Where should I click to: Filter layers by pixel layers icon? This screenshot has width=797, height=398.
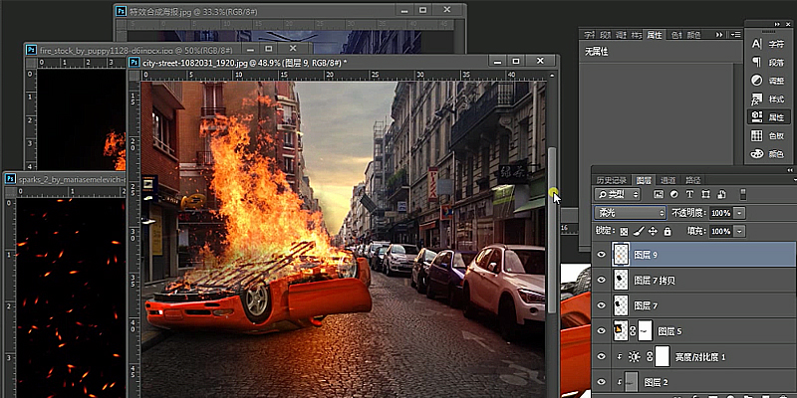pyautogui.click(x=659, y=194)
